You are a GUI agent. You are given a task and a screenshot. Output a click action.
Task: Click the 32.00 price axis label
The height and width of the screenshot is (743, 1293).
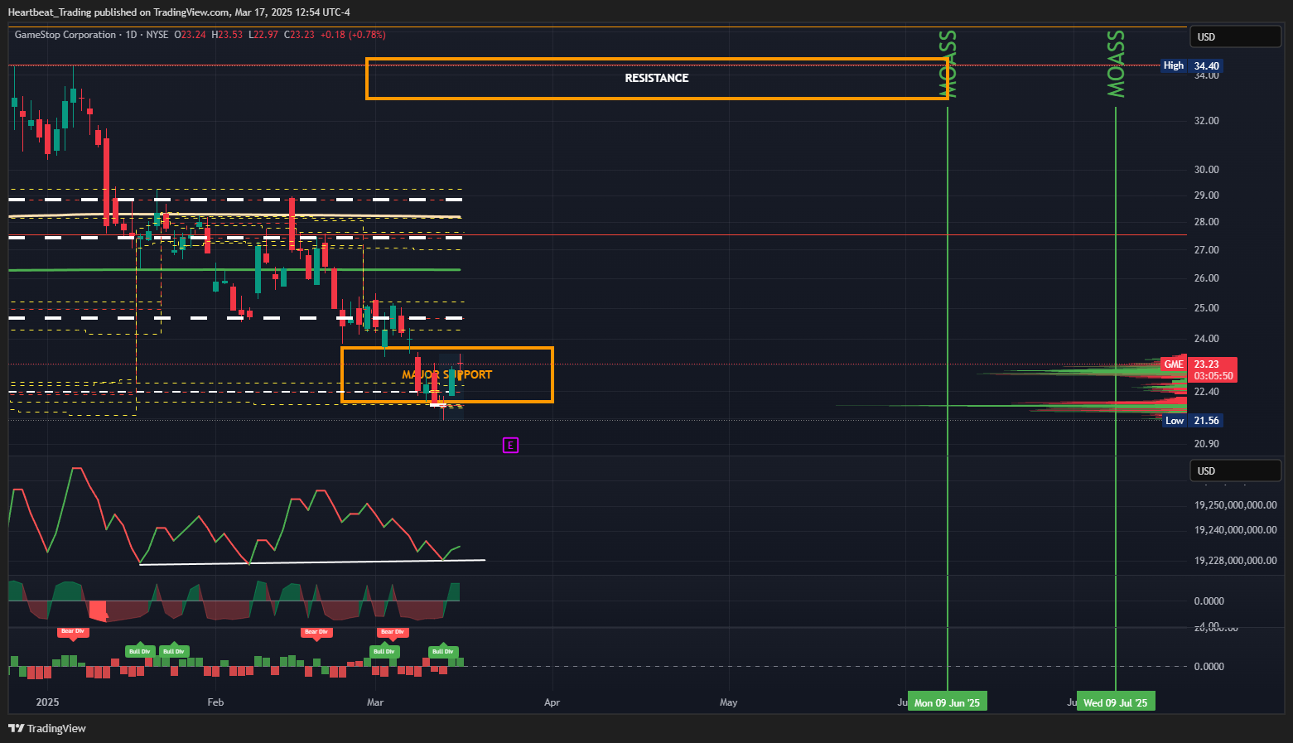(x=1206, y=121)
